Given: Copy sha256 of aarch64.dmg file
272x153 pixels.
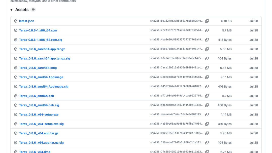Looking at the screenshot, I should [x=207, y=68].
